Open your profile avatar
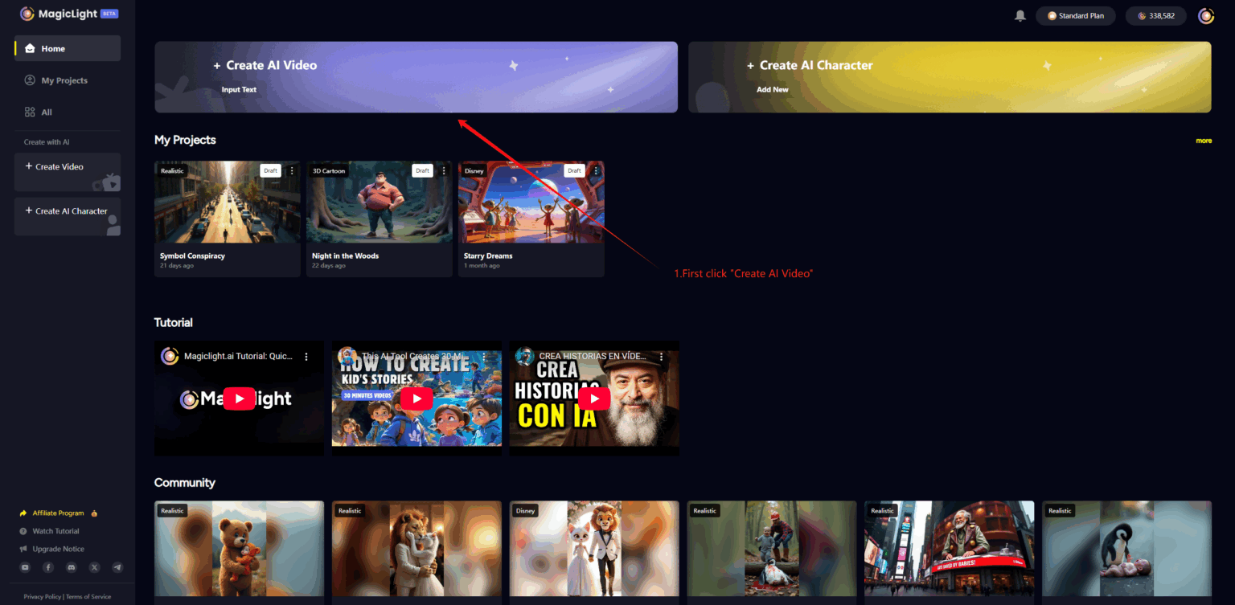The width and height of the screenshot is (1235, 605). click(1206, 15)
